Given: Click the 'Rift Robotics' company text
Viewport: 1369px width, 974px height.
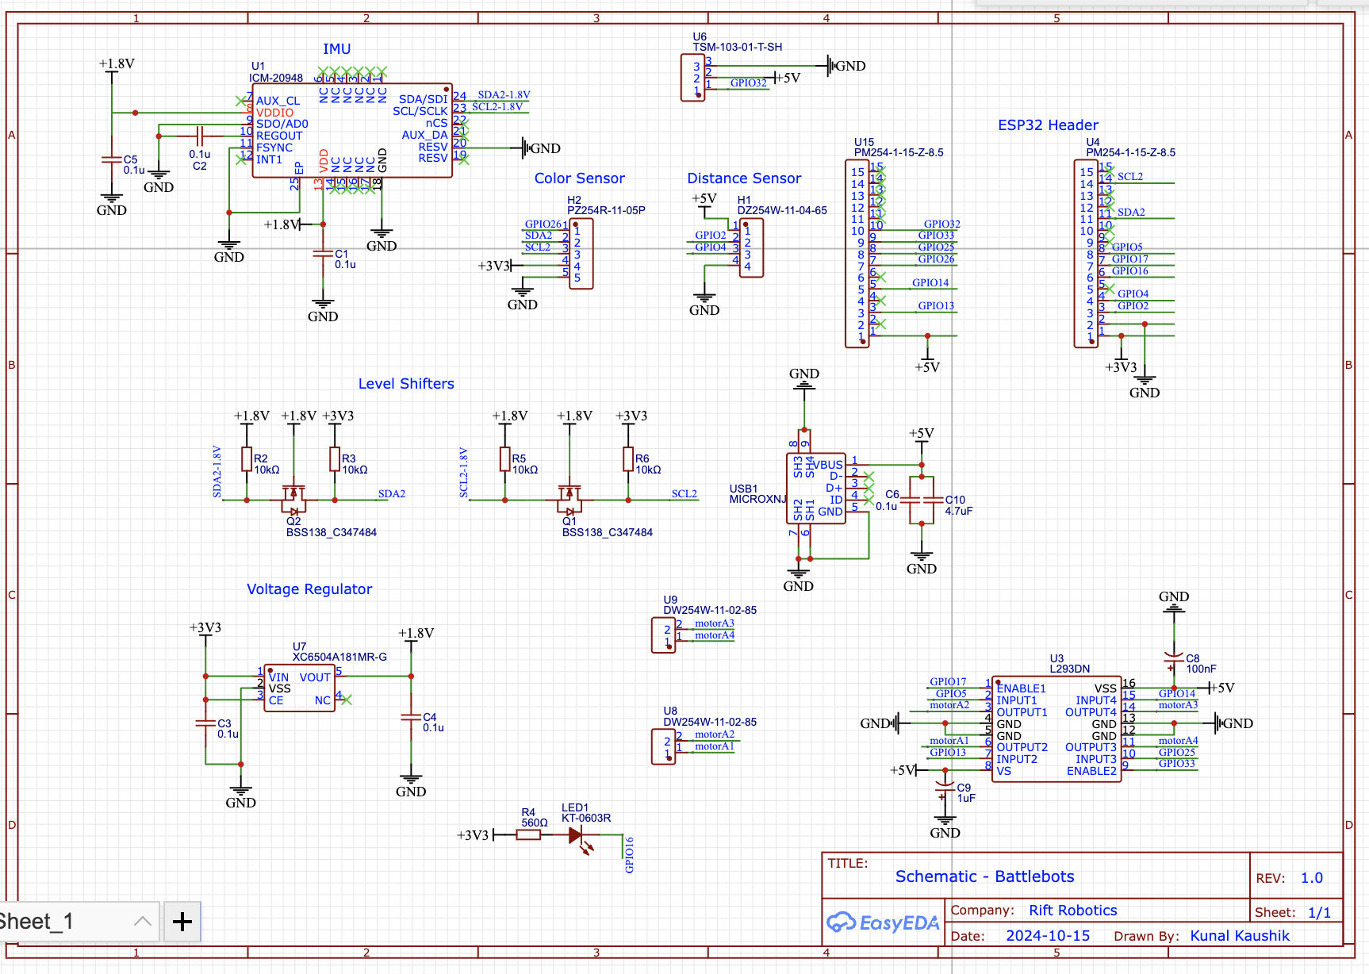Looking at the screenshot, I should 1072,911.
